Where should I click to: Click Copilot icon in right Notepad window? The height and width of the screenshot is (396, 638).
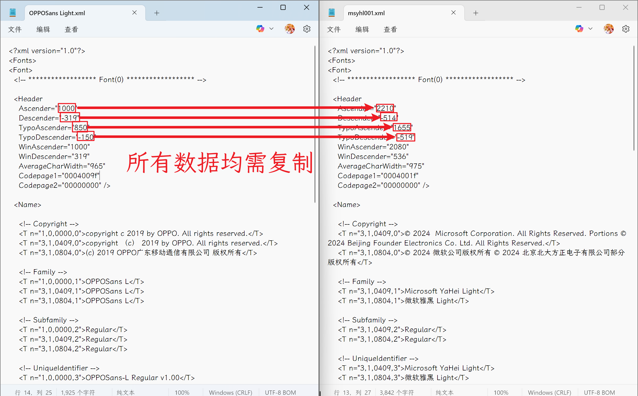pyautogui.click(x=579, y=29)
